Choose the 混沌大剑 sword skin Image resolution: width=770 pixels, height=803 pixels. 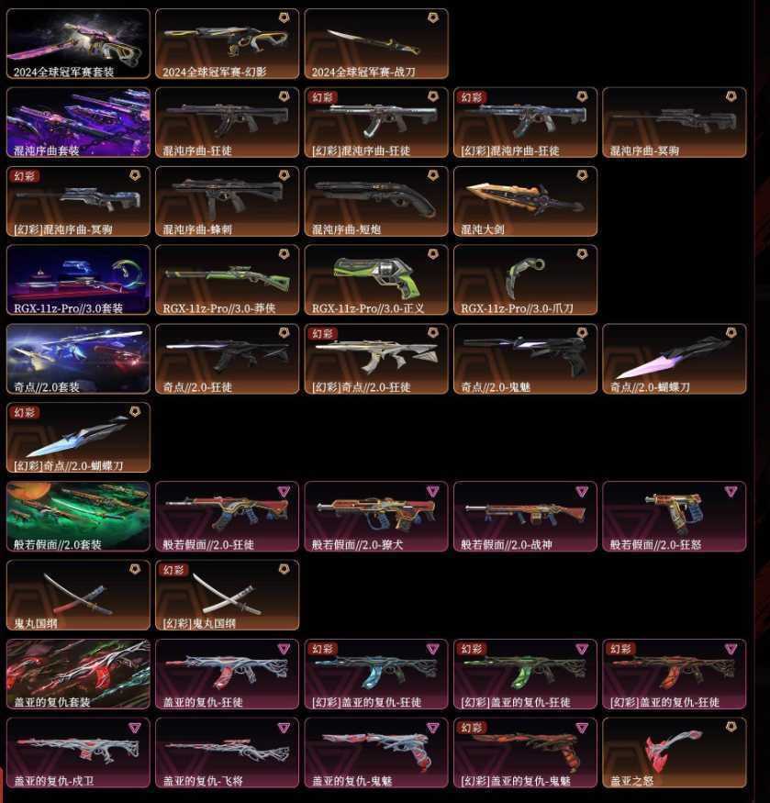pyautogui.click(x=526, y=201)
